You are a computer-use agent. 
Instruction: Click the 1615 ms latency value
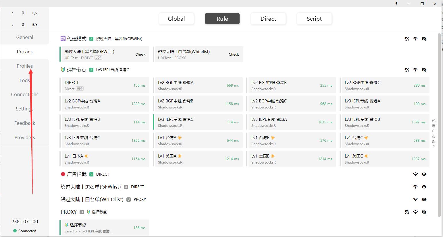pos(325,122)
